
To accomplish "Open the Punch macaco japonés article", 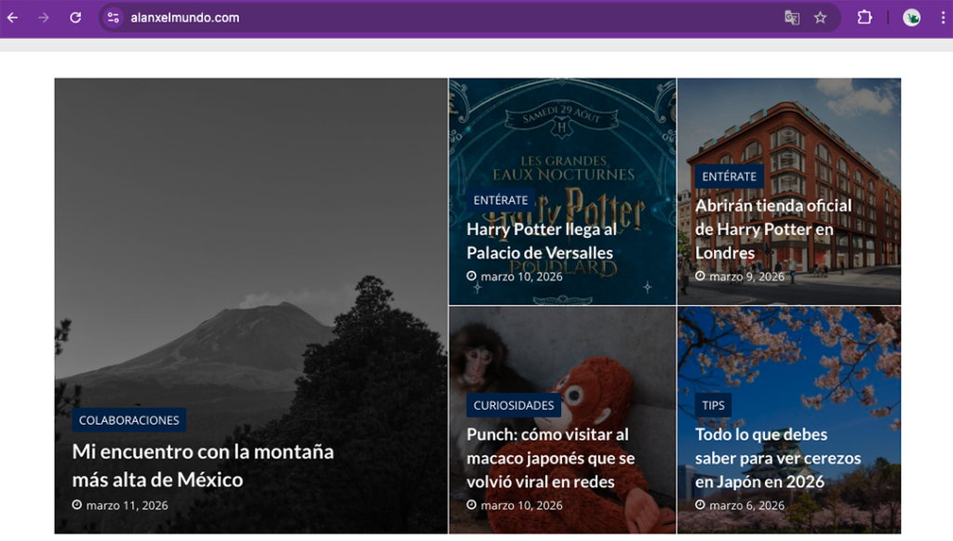I will [x=550, y=458].
